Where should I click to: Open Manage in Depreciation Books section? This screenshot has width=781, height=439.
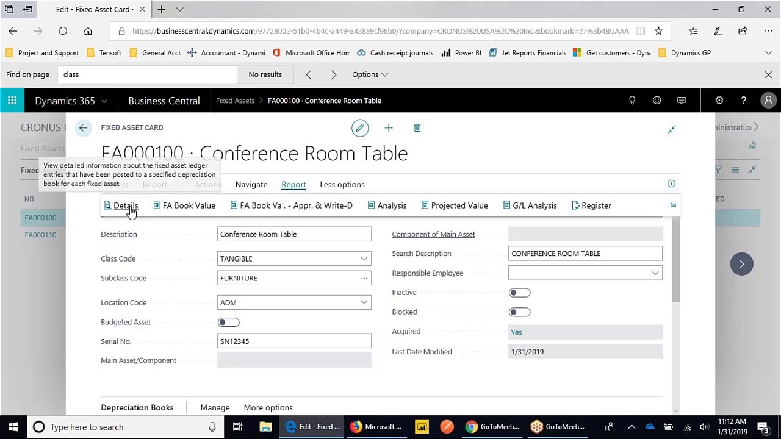[215, 407]
